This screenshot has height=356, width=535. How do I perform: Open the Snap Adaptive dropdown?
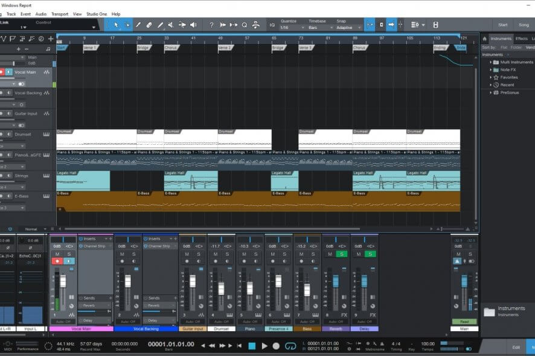[348, 28]
